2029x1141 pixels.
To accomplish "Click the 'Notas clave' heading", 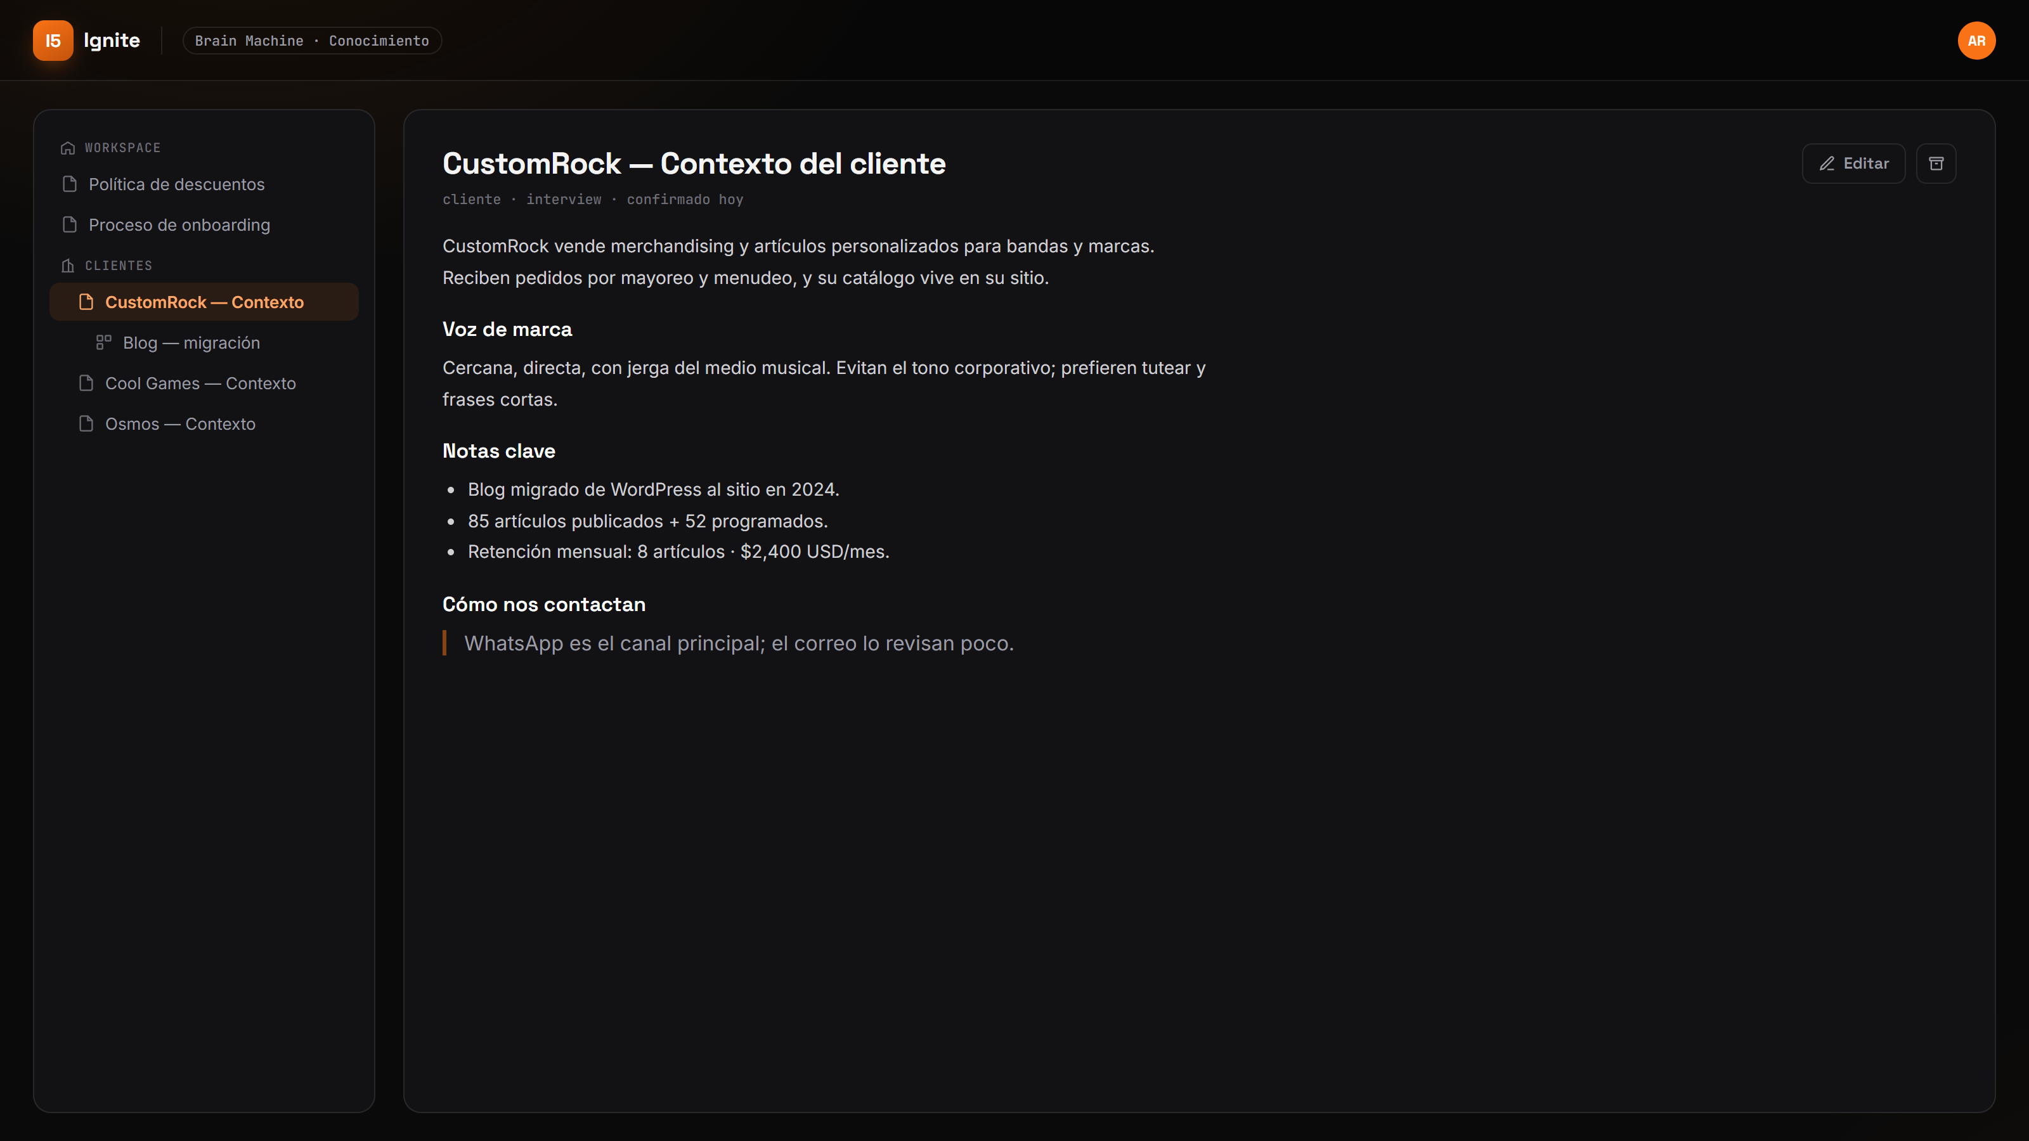I will tap(498, 451).
